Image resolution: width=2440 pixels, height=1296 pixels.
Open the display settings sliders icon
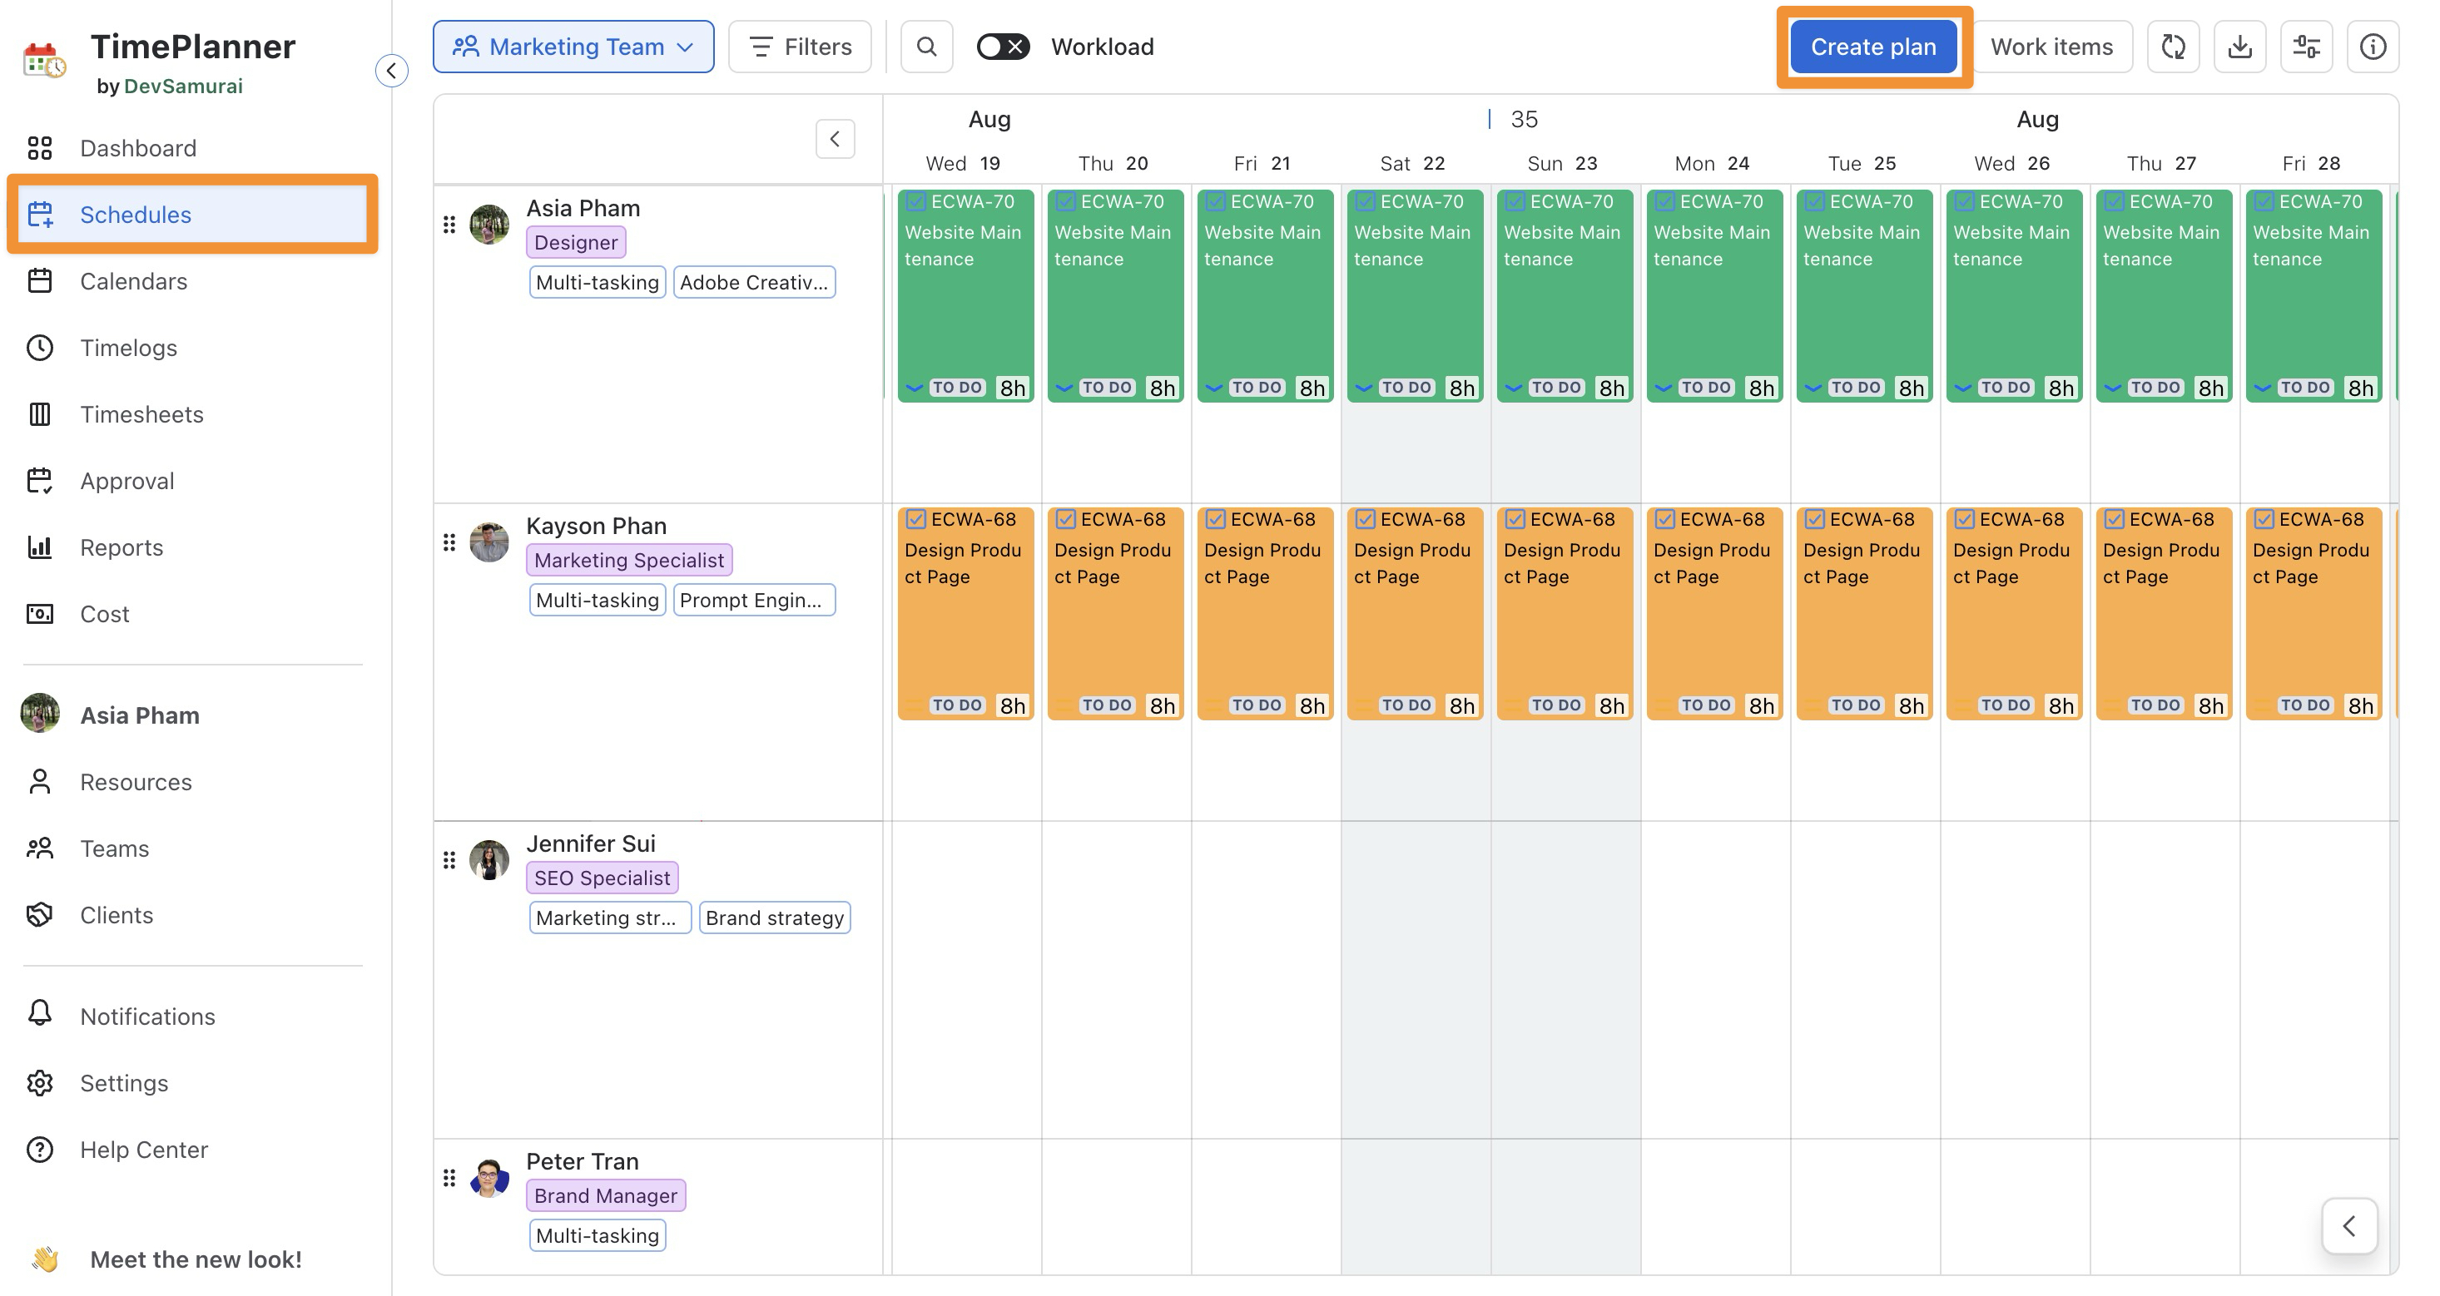2307,47
